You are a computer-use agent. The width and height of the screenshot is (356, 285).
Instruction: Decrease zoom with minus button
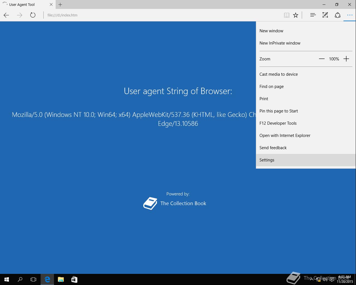click(322, 59)
